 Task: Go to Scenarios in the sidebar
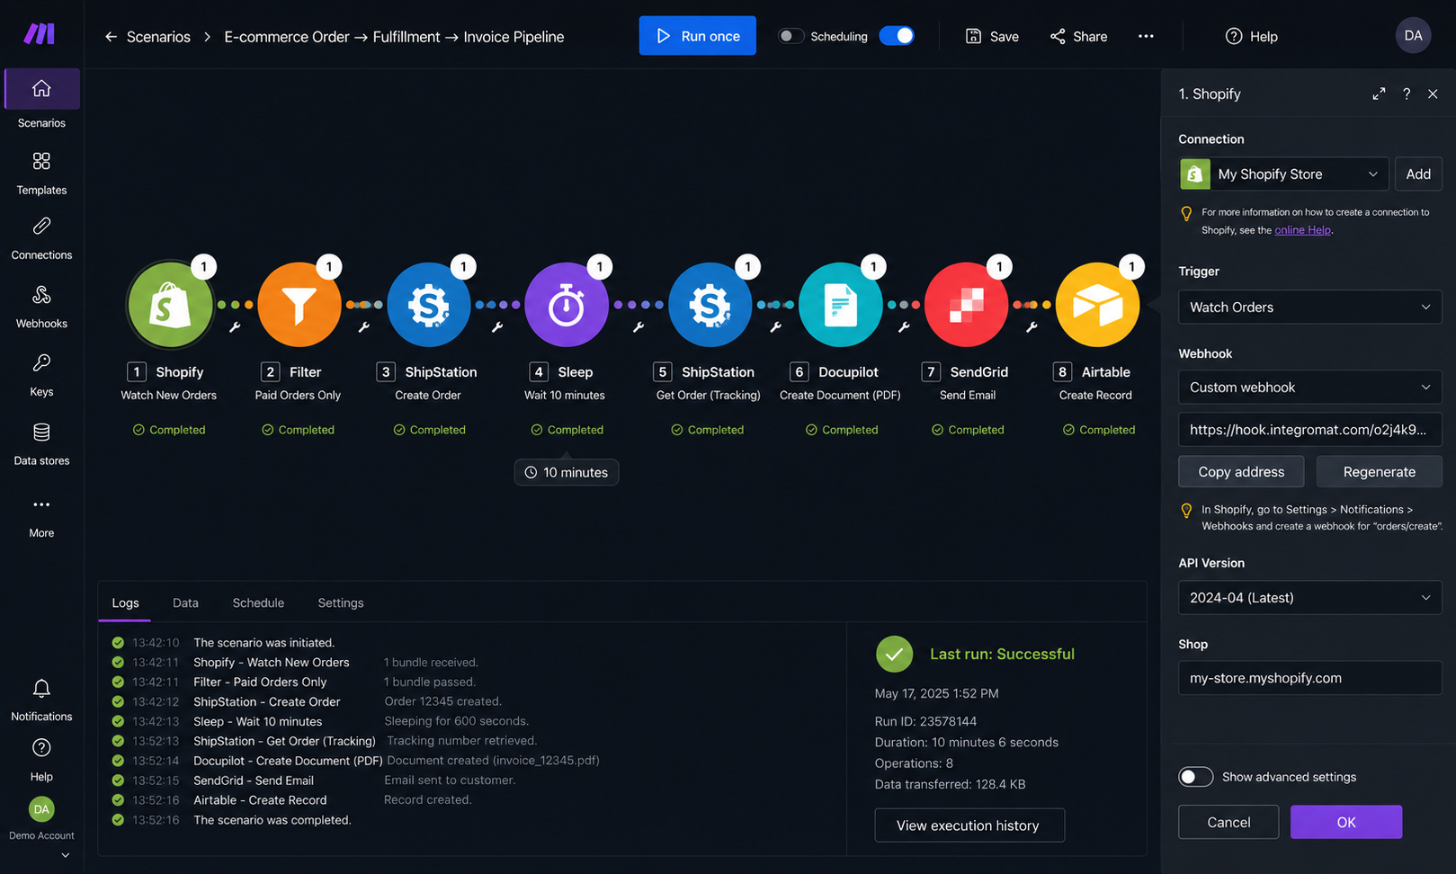(41, 101)
